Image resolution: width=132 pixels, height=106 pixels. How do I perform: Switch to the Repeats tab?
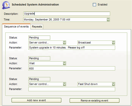click(x=37, y=27)
